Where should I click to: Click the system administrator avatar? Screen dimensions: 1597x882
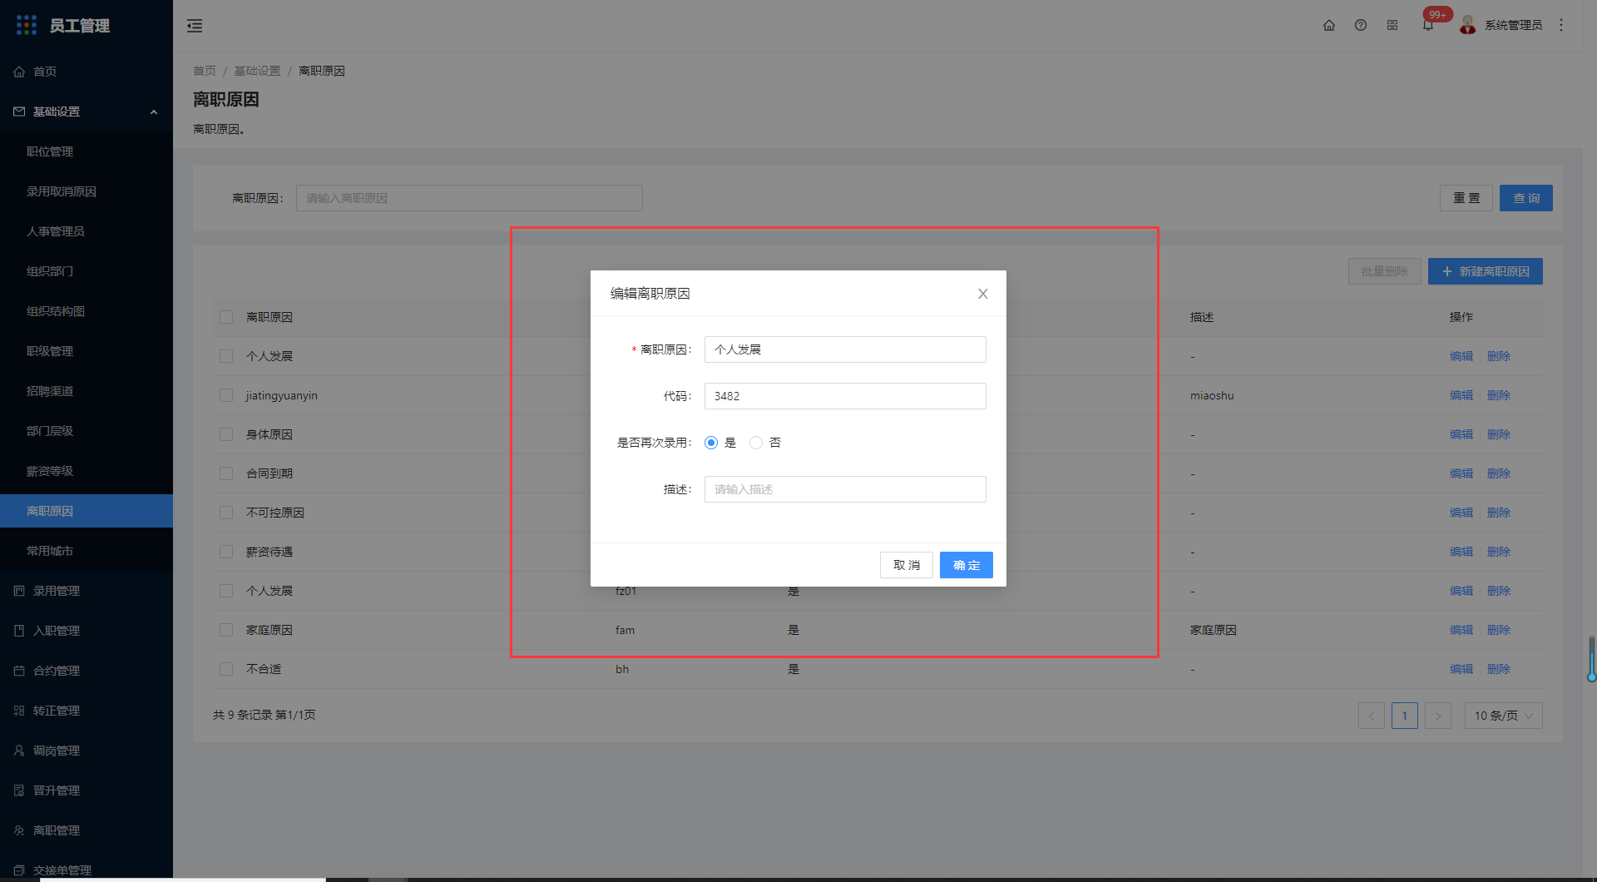pyautogui.click(x=1468, y=25)
